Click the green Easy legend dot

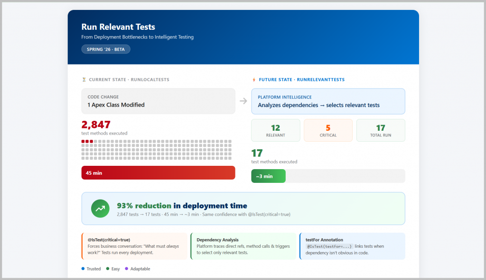(x=108, y=269)
